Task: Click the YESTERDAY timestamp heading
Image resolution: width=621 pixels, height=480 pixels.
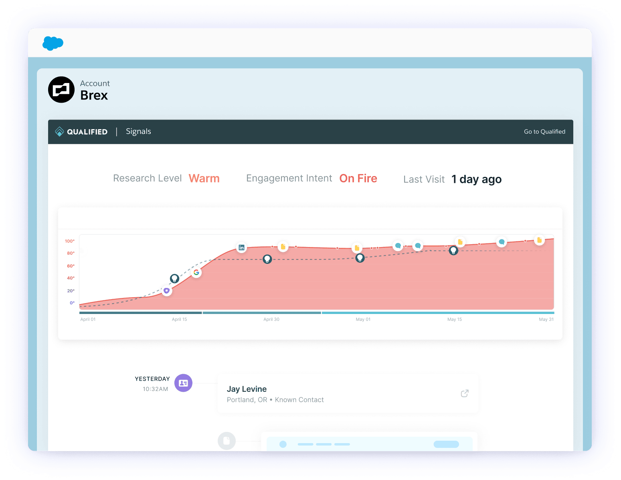Action: pos(152,379)
